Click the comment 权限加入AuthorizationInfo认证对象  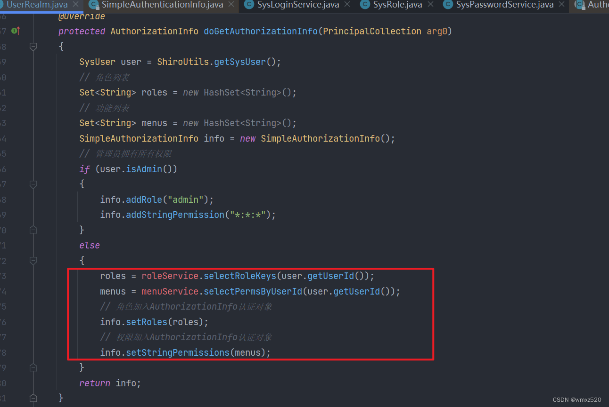coord(186,337)
